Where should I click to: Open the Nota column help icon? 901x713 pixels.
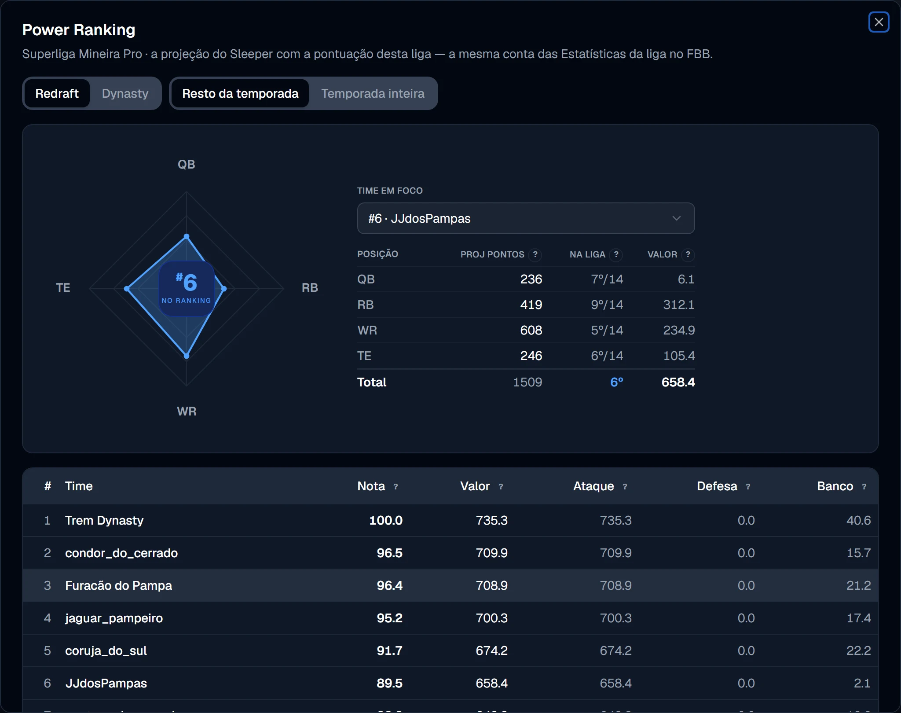(x=396, y=486)
